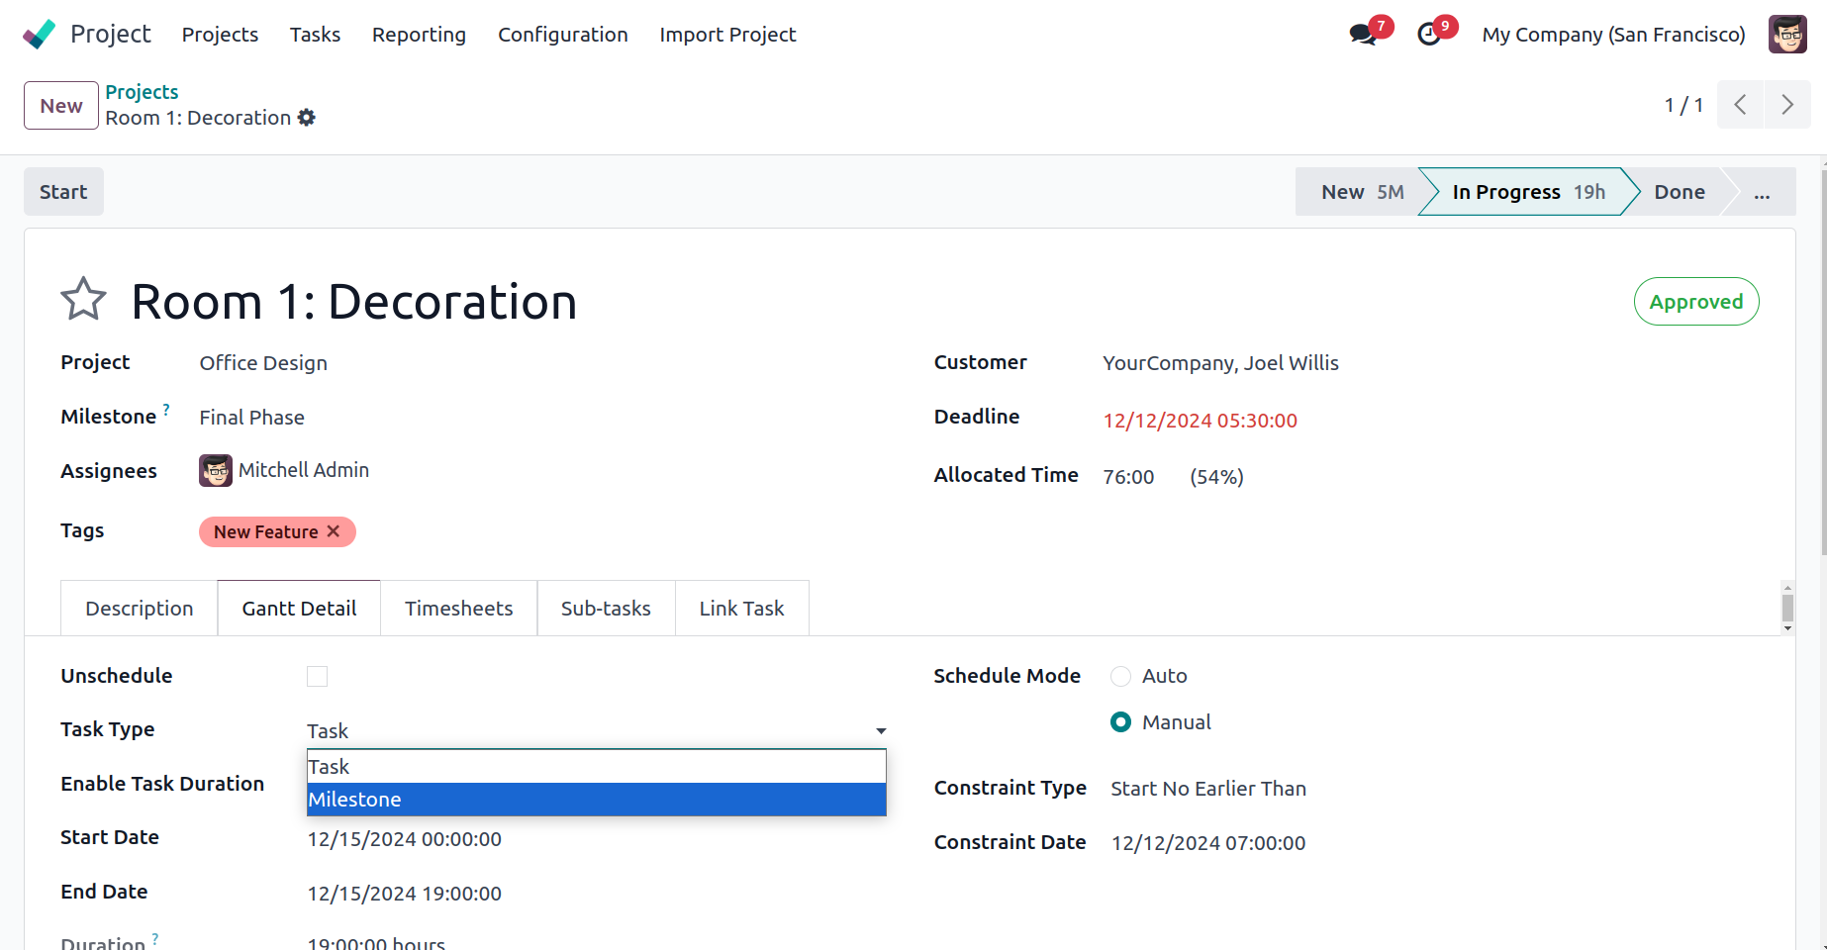This screenshot has height=950, width=1827.
Task: Go to next record arrow
Action: 1787,105
